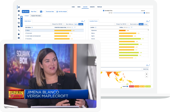Viewport: 170px width, 112px height.
Task: Open the cube package sidebar icon
Action: [x=19, y=34]
